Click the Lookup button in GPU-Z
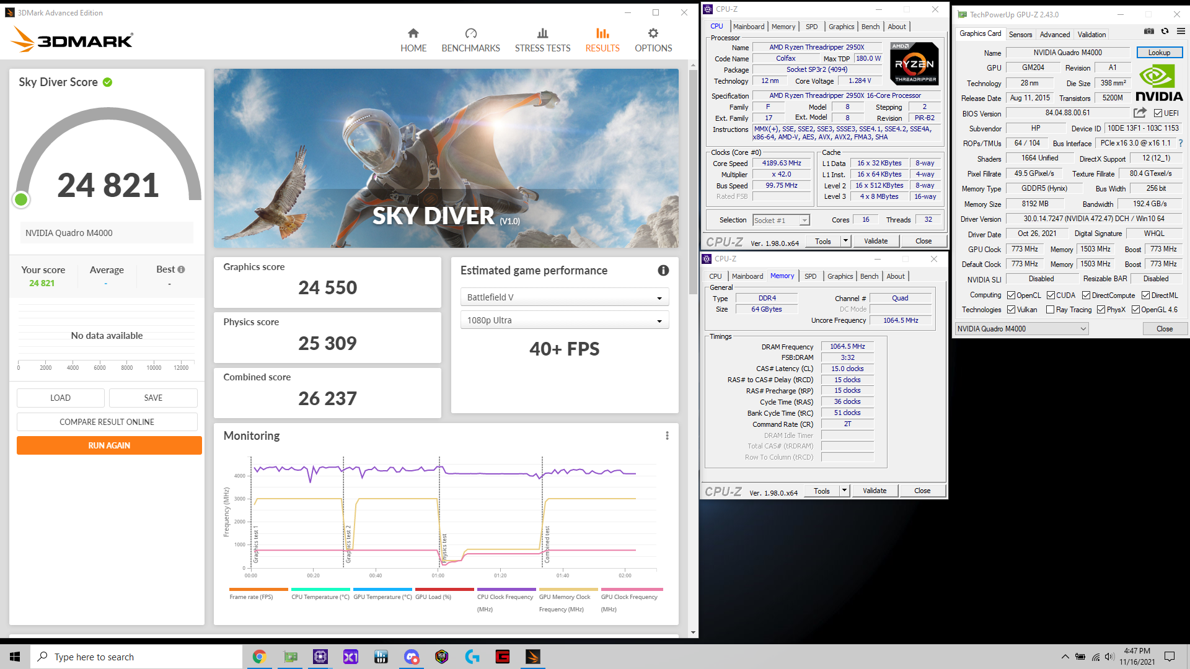This screenshot has height=669, width=1190. click(1159, 53)
